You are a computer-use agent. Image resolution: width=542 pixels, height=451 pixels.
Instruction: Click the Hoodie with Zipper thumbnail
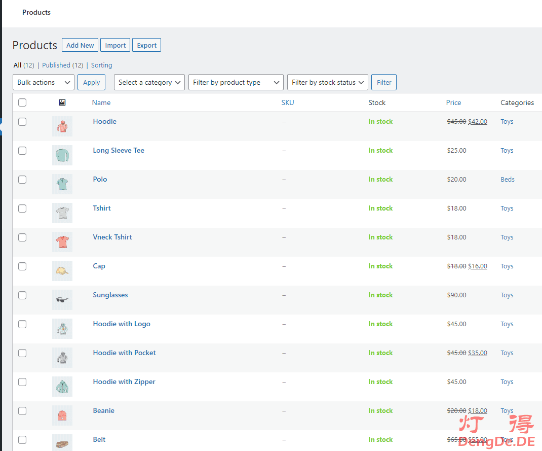[x=62, y=387]
